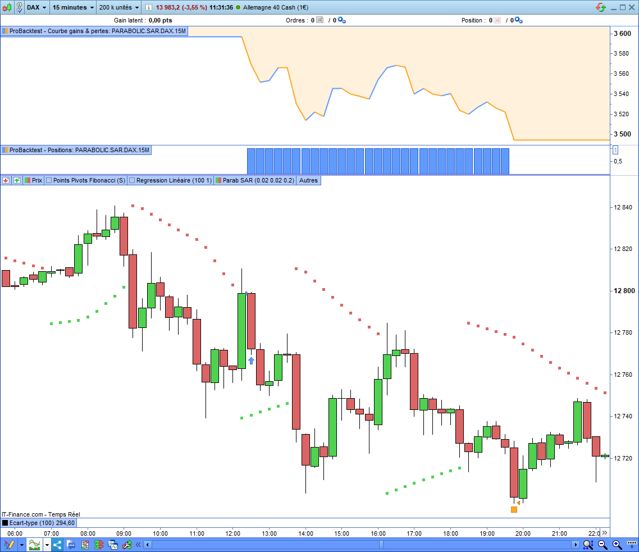Screen dimensions: 639x552
Task: Open the 200 k unités history dropdown
Action: [119, 7]
